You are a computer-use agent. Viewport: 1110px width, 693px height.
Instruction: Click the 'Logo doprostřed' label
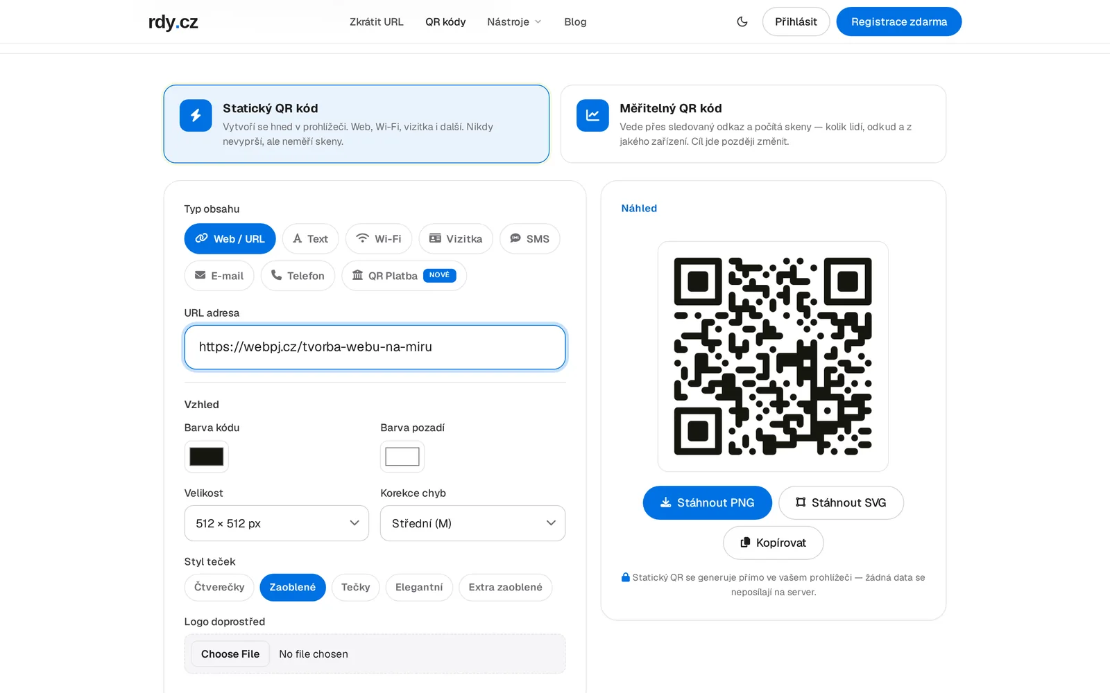225,622
